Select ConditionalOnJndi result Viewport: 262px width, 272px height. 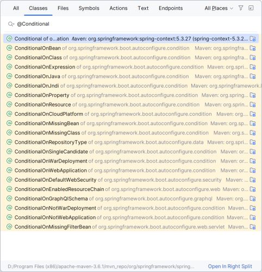(131, 86)
